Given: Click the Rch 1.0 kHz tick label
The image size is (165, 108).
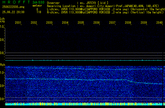Looking at the screenshot, I should (2, 73).
